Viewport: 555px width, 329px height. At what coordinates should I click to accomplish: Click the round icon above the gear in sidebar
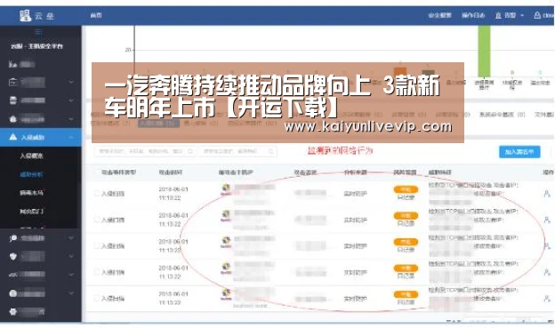click(x=13, y=293)
